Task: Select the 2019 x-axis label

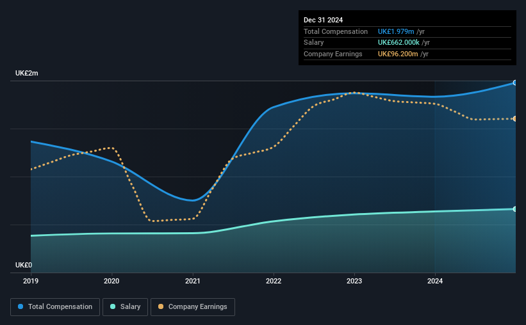Action: point(31,281)
